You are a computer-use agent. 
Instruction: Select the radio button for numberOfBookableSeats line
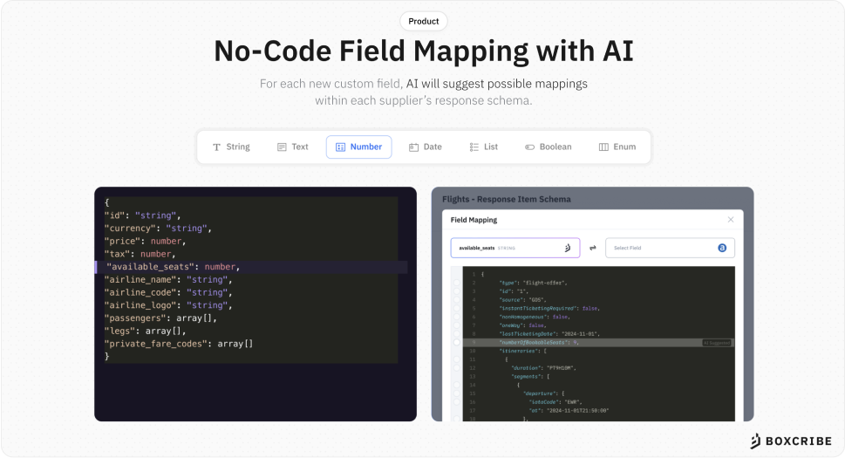tap(456, 343)
